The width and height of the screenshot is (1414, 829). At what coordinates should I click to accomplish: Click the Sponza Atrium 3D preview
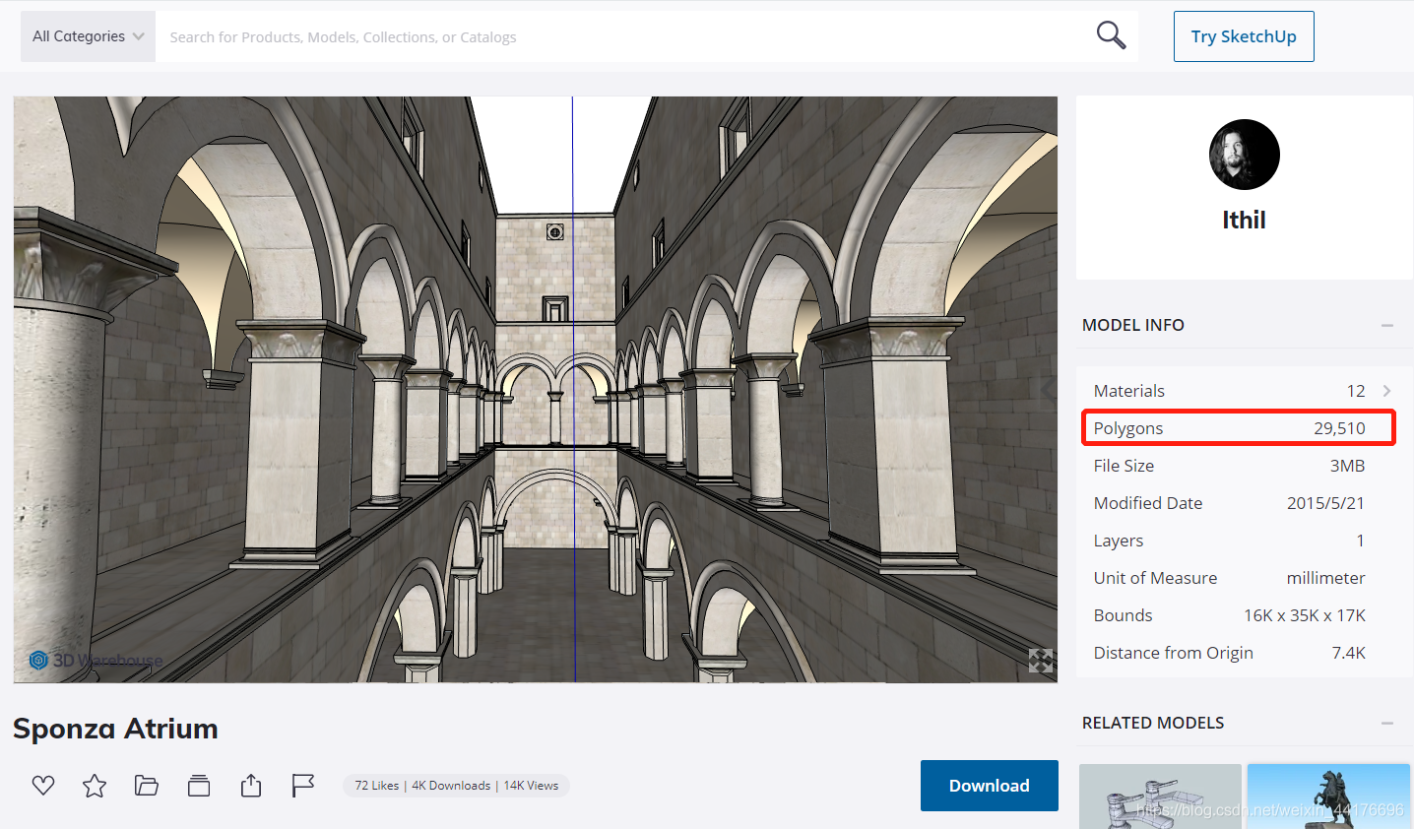click(x=536, y=389)
